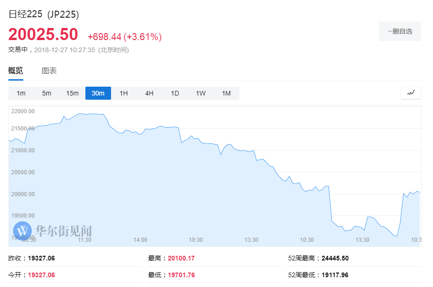433x287 pixels.
Task: Show the 1W weekly chart
Action: tap(201, 93)
